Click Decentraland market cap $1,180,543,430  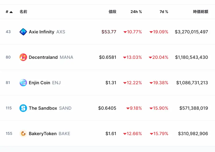point(192,57)
